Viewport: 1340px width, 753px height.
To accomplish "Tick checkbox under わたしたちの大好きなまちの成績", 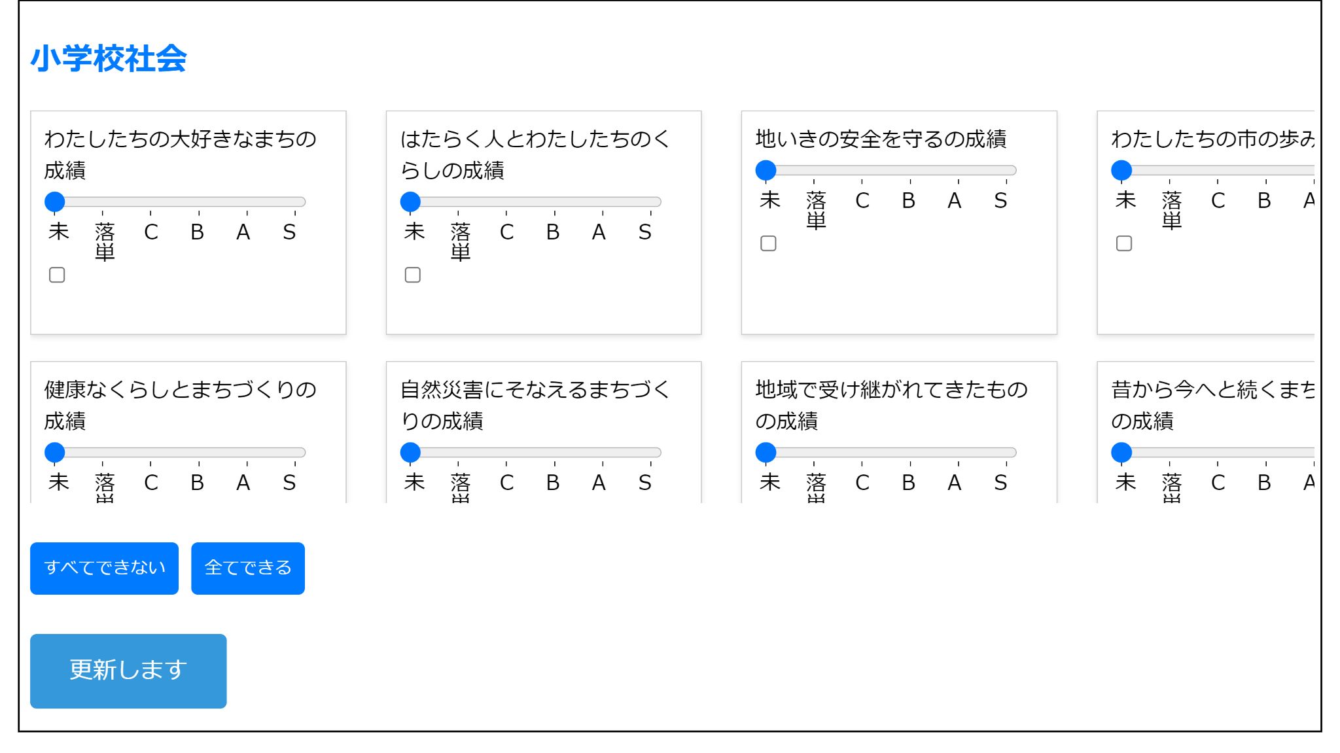I will point(57,275).
